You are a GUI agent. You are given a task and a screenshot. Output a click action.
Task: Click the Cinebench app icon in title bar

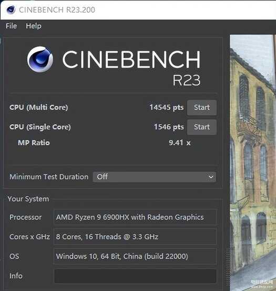(11, 9)
